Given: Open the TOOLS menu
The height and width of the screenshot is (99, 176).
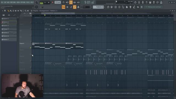Looking at the screenshot, I should pos(28,2).
